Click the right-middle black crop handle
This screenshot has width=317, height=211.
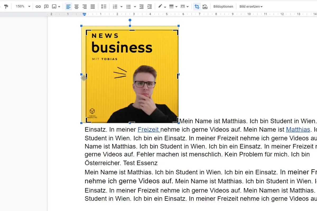coord(178,76)
